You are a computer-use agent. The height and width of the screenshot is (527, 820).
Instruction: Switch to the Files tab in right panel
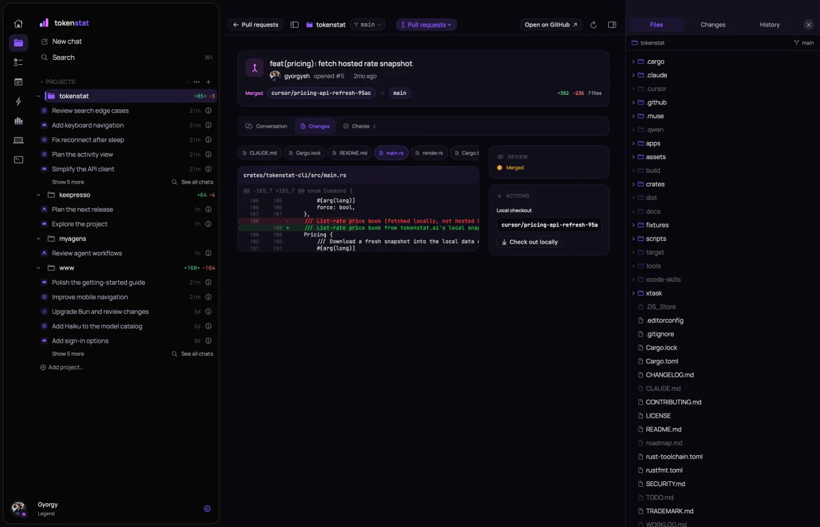pos(656,25)
